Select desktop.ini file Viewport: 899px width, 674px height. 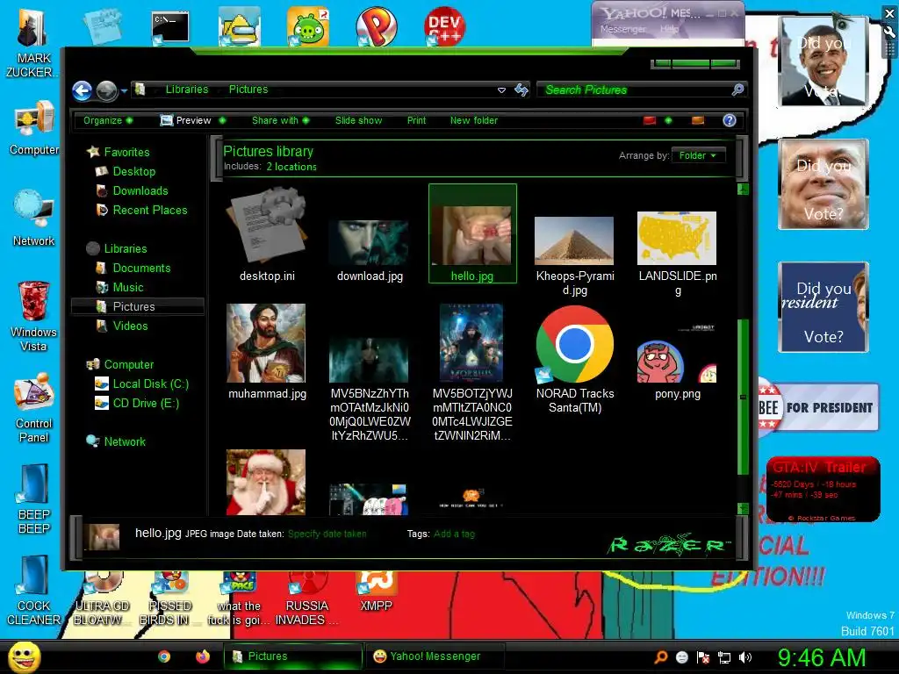click(x=267, y=235)
